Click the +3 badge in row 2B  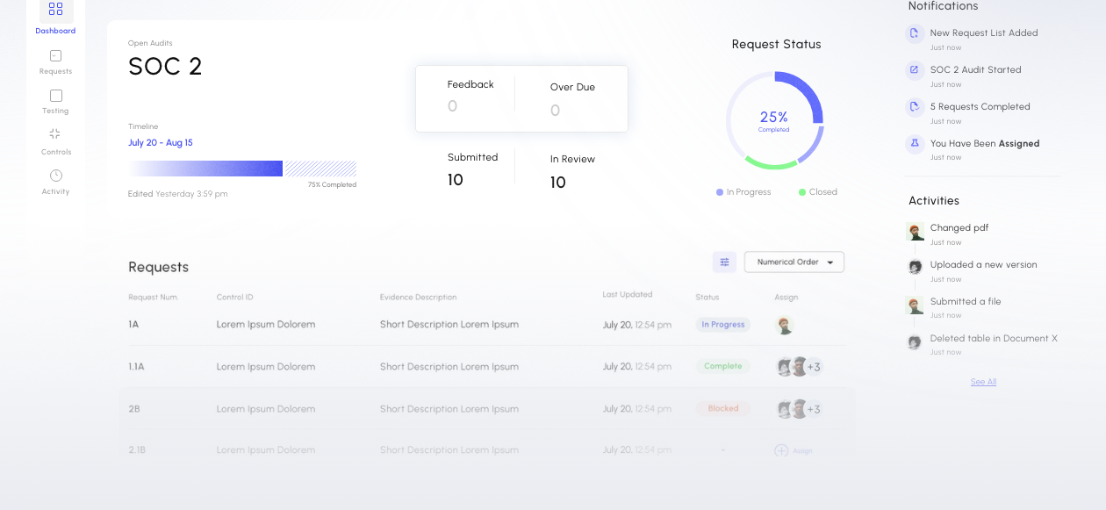pyautogui.click(x=814, y=409)
